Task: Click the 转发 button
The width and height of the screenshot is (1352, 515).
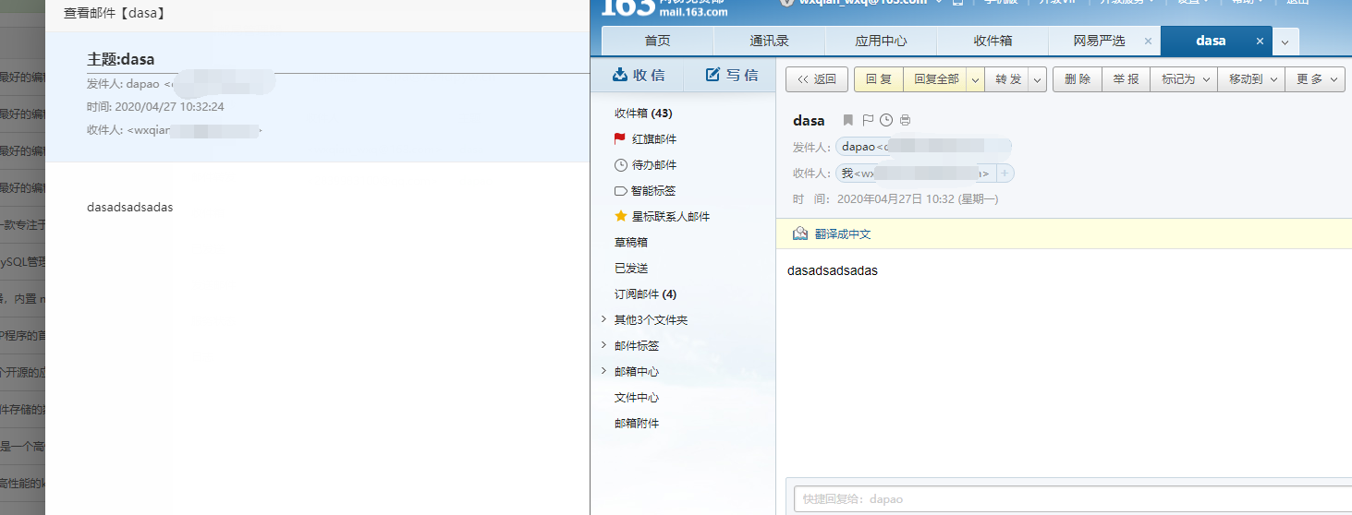Action: point(1007,79)
